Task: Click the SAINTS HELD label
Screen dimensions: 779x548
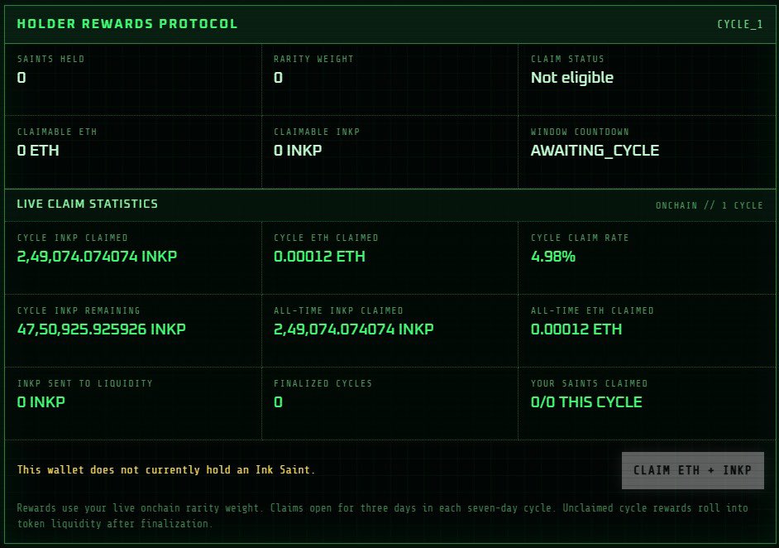Action: 50,59
